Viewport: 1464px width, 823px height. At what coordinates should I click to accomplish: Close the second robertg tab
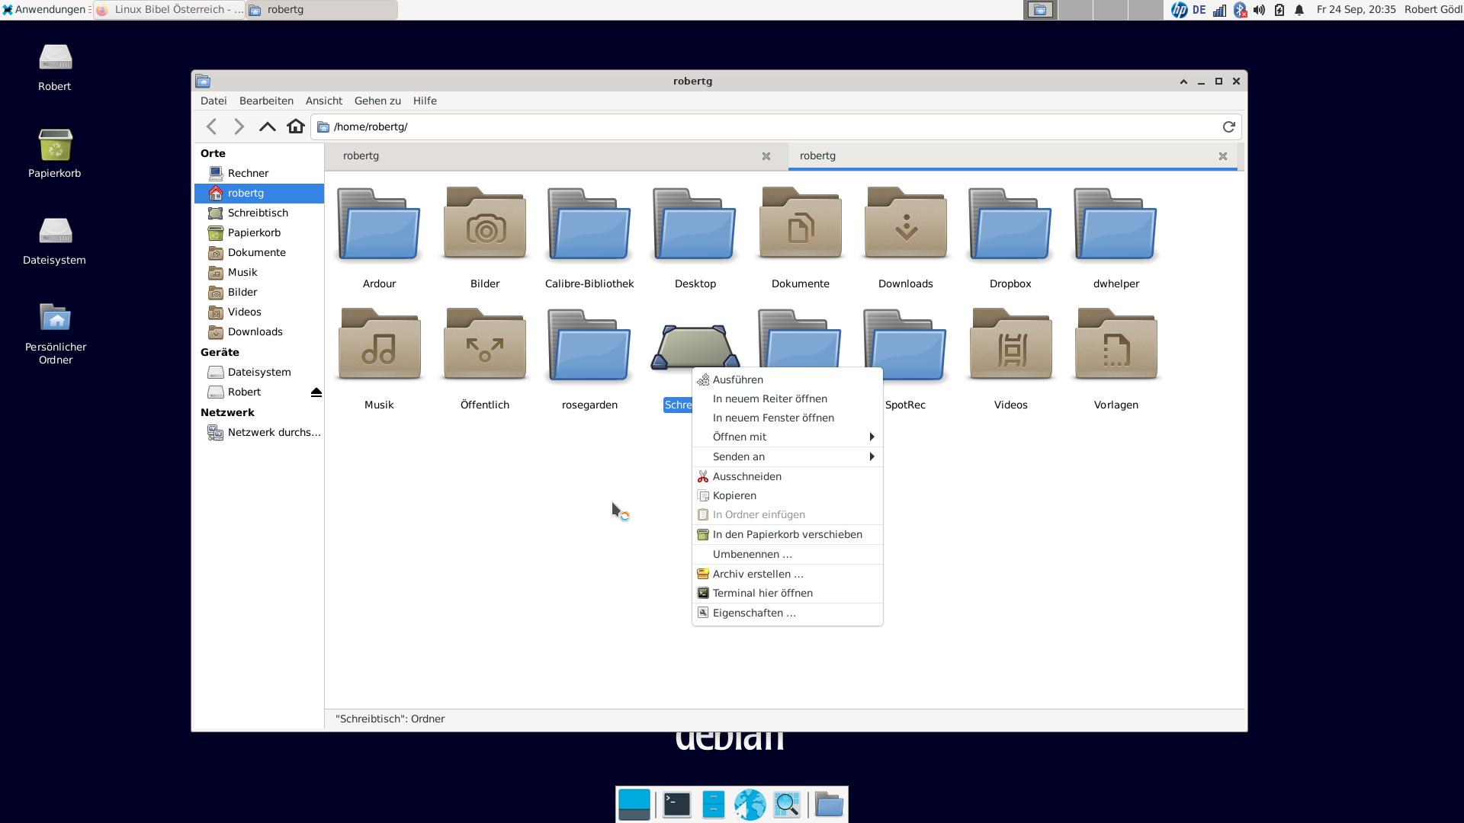pos(1222,155)
